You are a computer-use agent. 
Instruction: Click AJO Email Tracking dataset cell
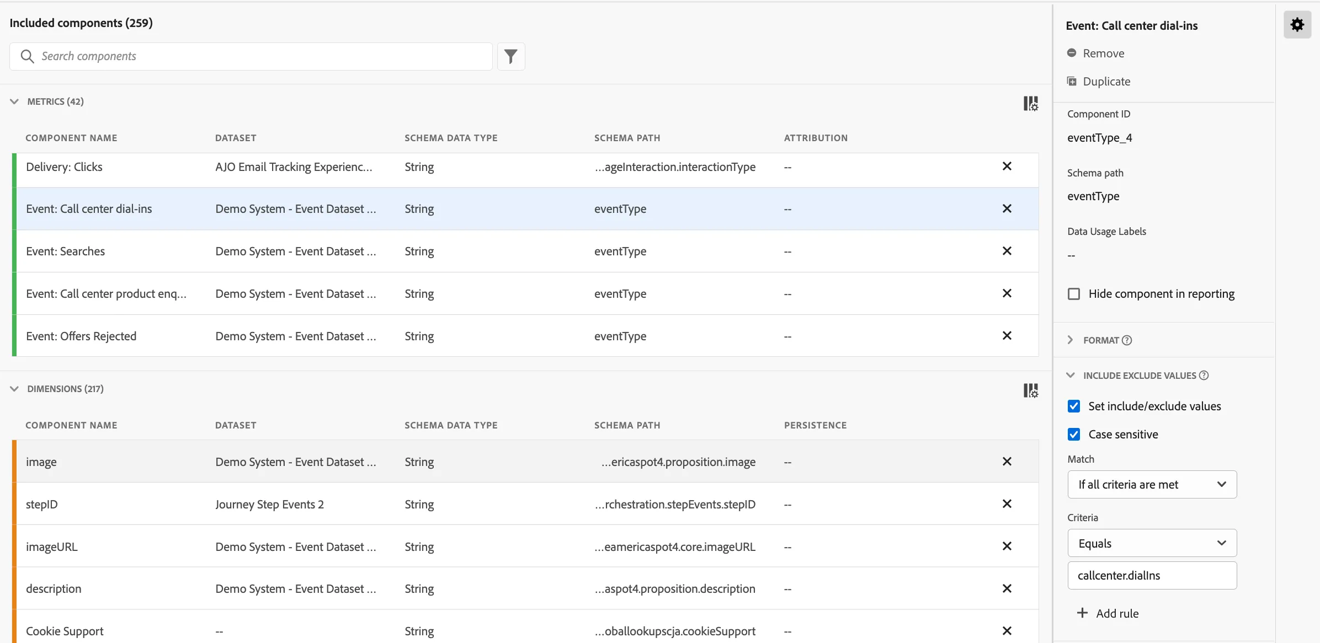click(294, 167)
